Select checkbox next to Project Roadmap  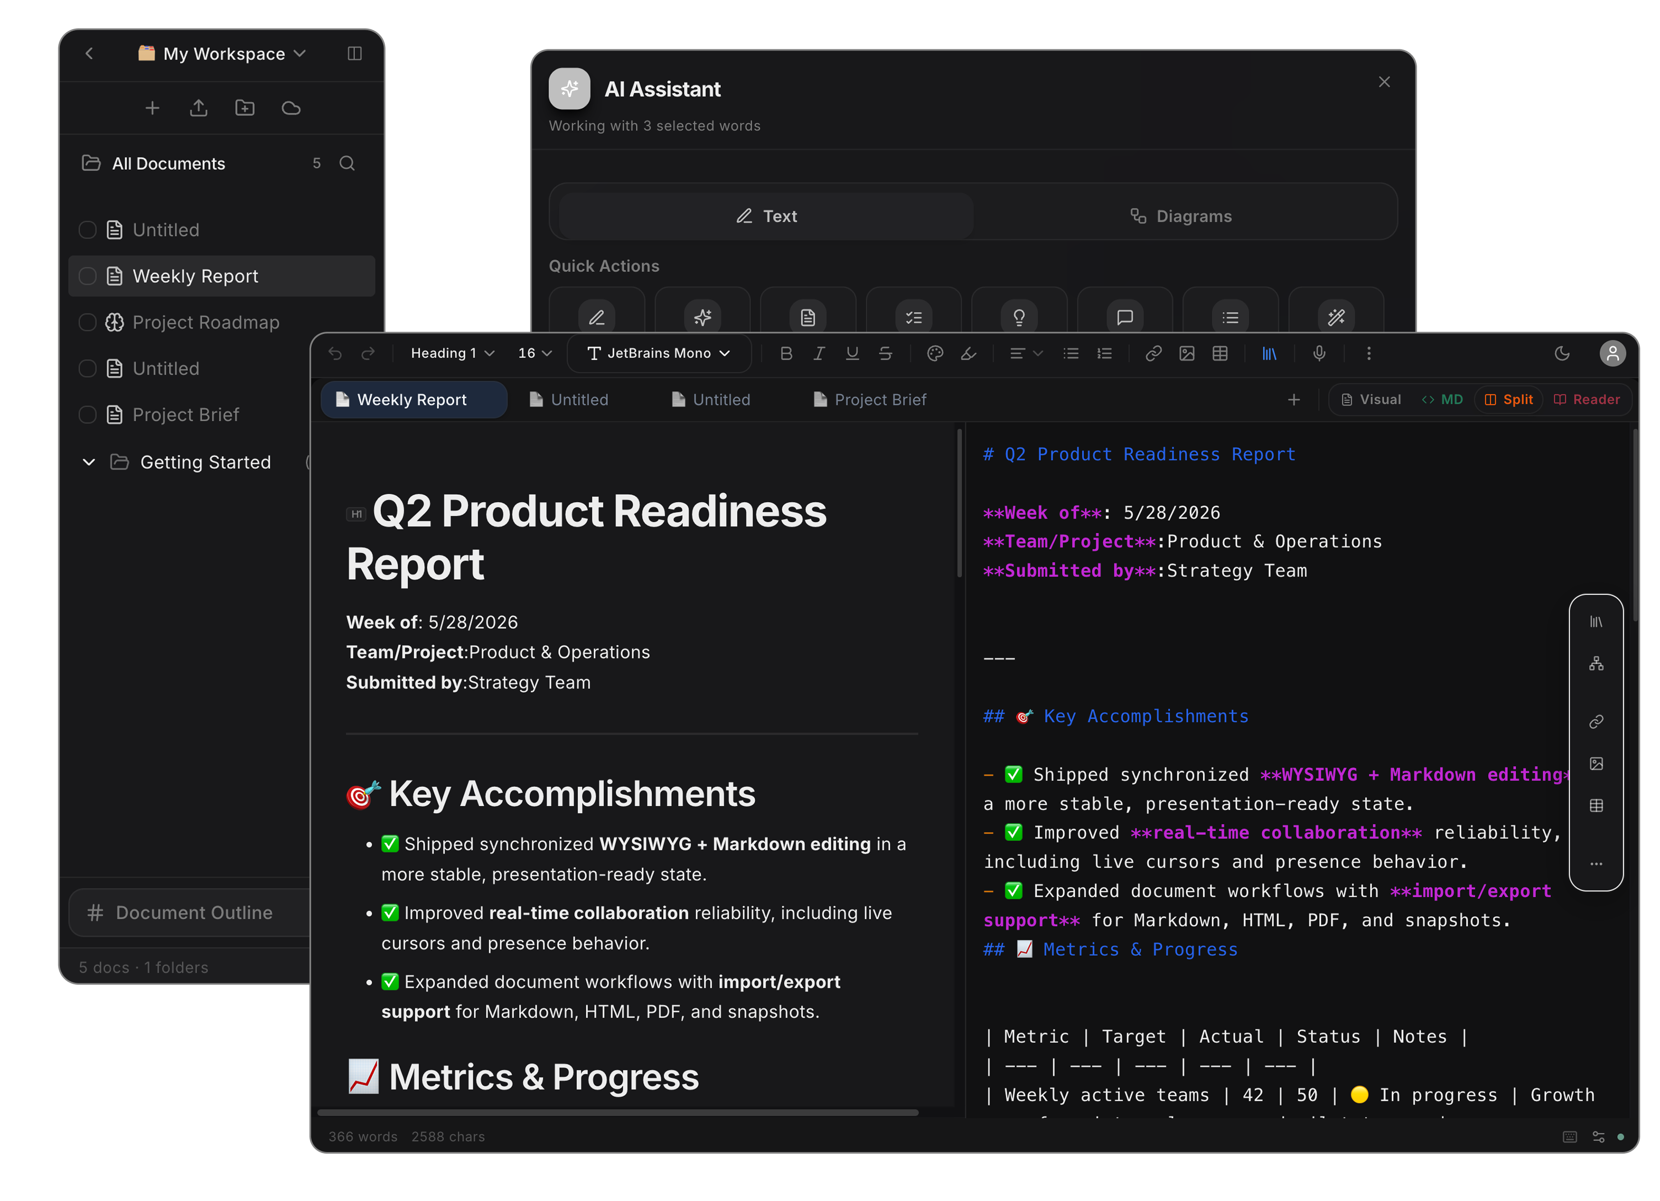(87, 322)
